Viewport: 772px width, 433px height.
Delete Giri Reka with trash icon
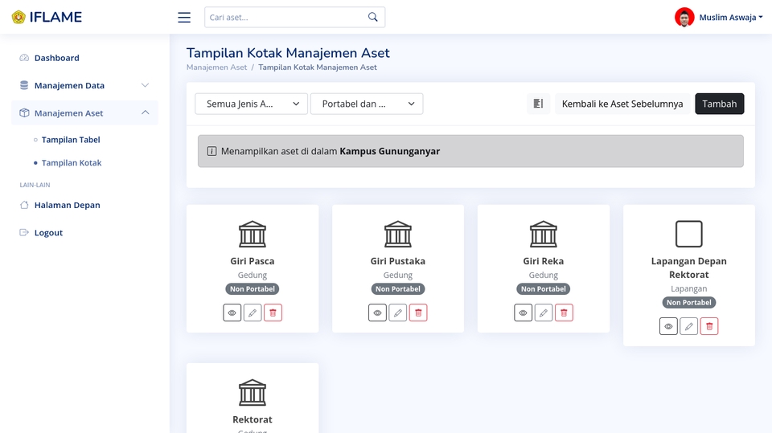[x=564, y=312]
